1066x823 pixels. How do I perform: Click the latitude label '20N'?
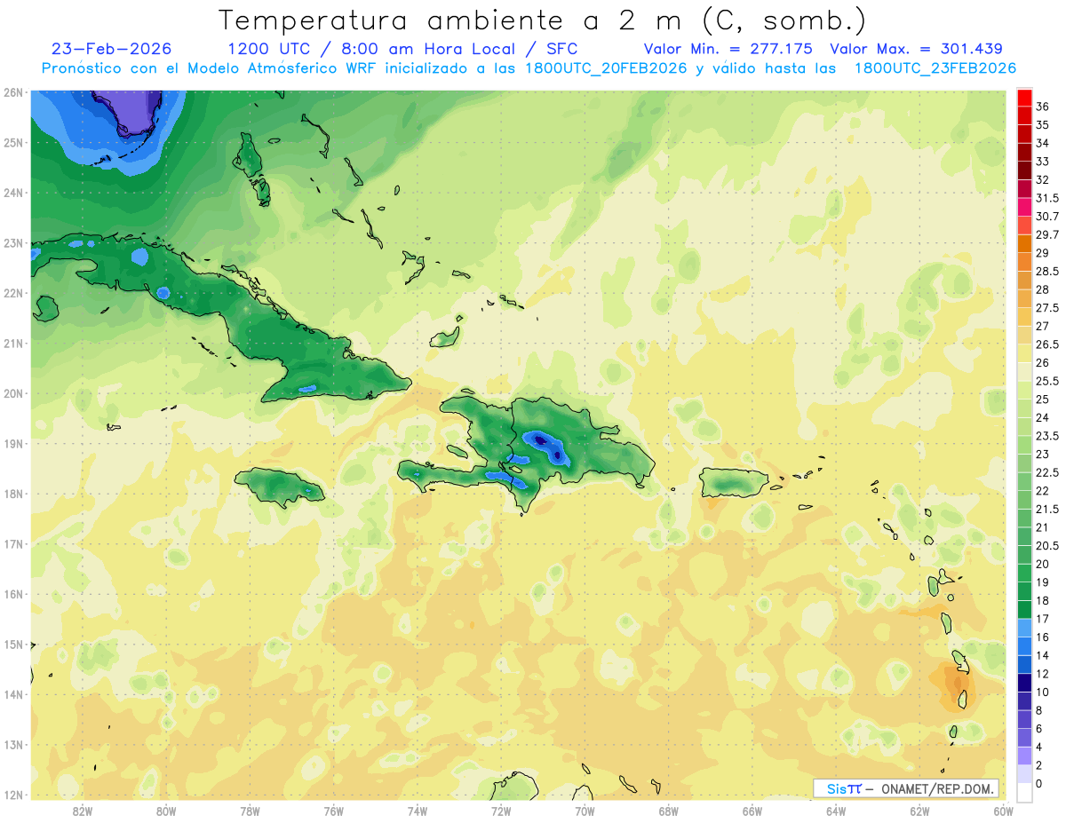13,393
